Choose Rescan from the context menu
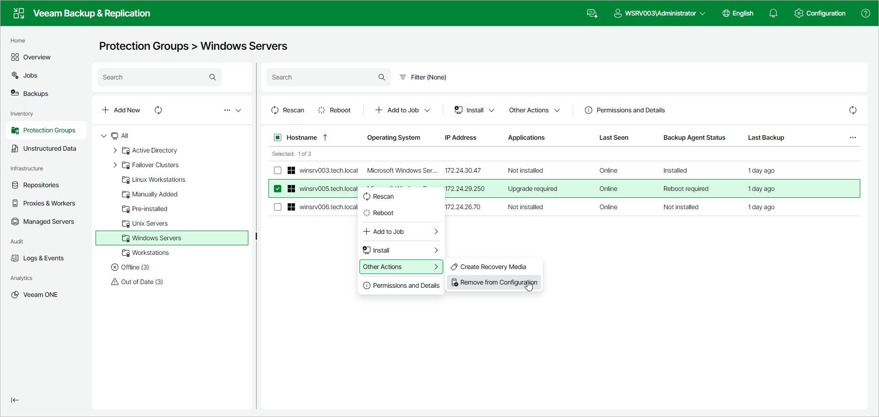Image resolution: width=879 pixels, height=417 pixels. click(401, 196)
